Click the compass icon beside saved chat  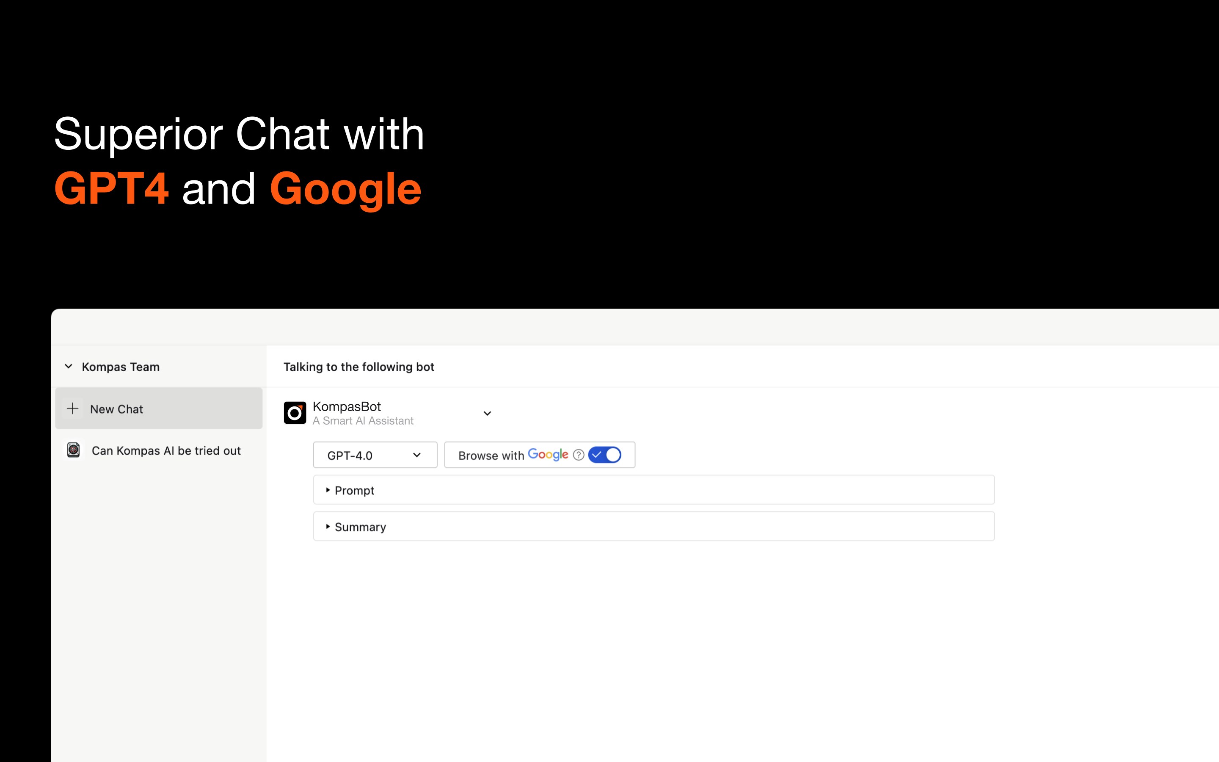tap(74, 450)
